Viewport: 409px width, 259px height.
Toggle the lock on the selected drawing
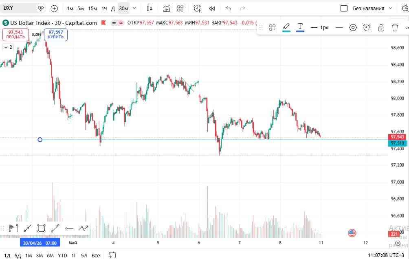coord(381,27)
